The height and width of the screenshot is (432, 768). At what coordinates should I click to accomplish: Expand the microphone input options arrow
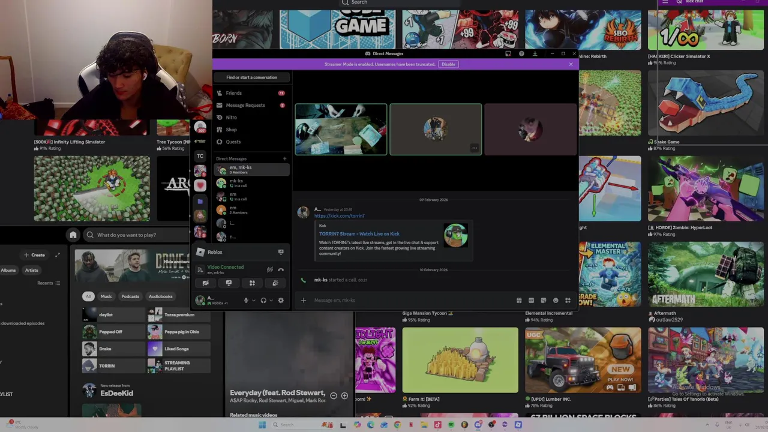tap(253, 301)
